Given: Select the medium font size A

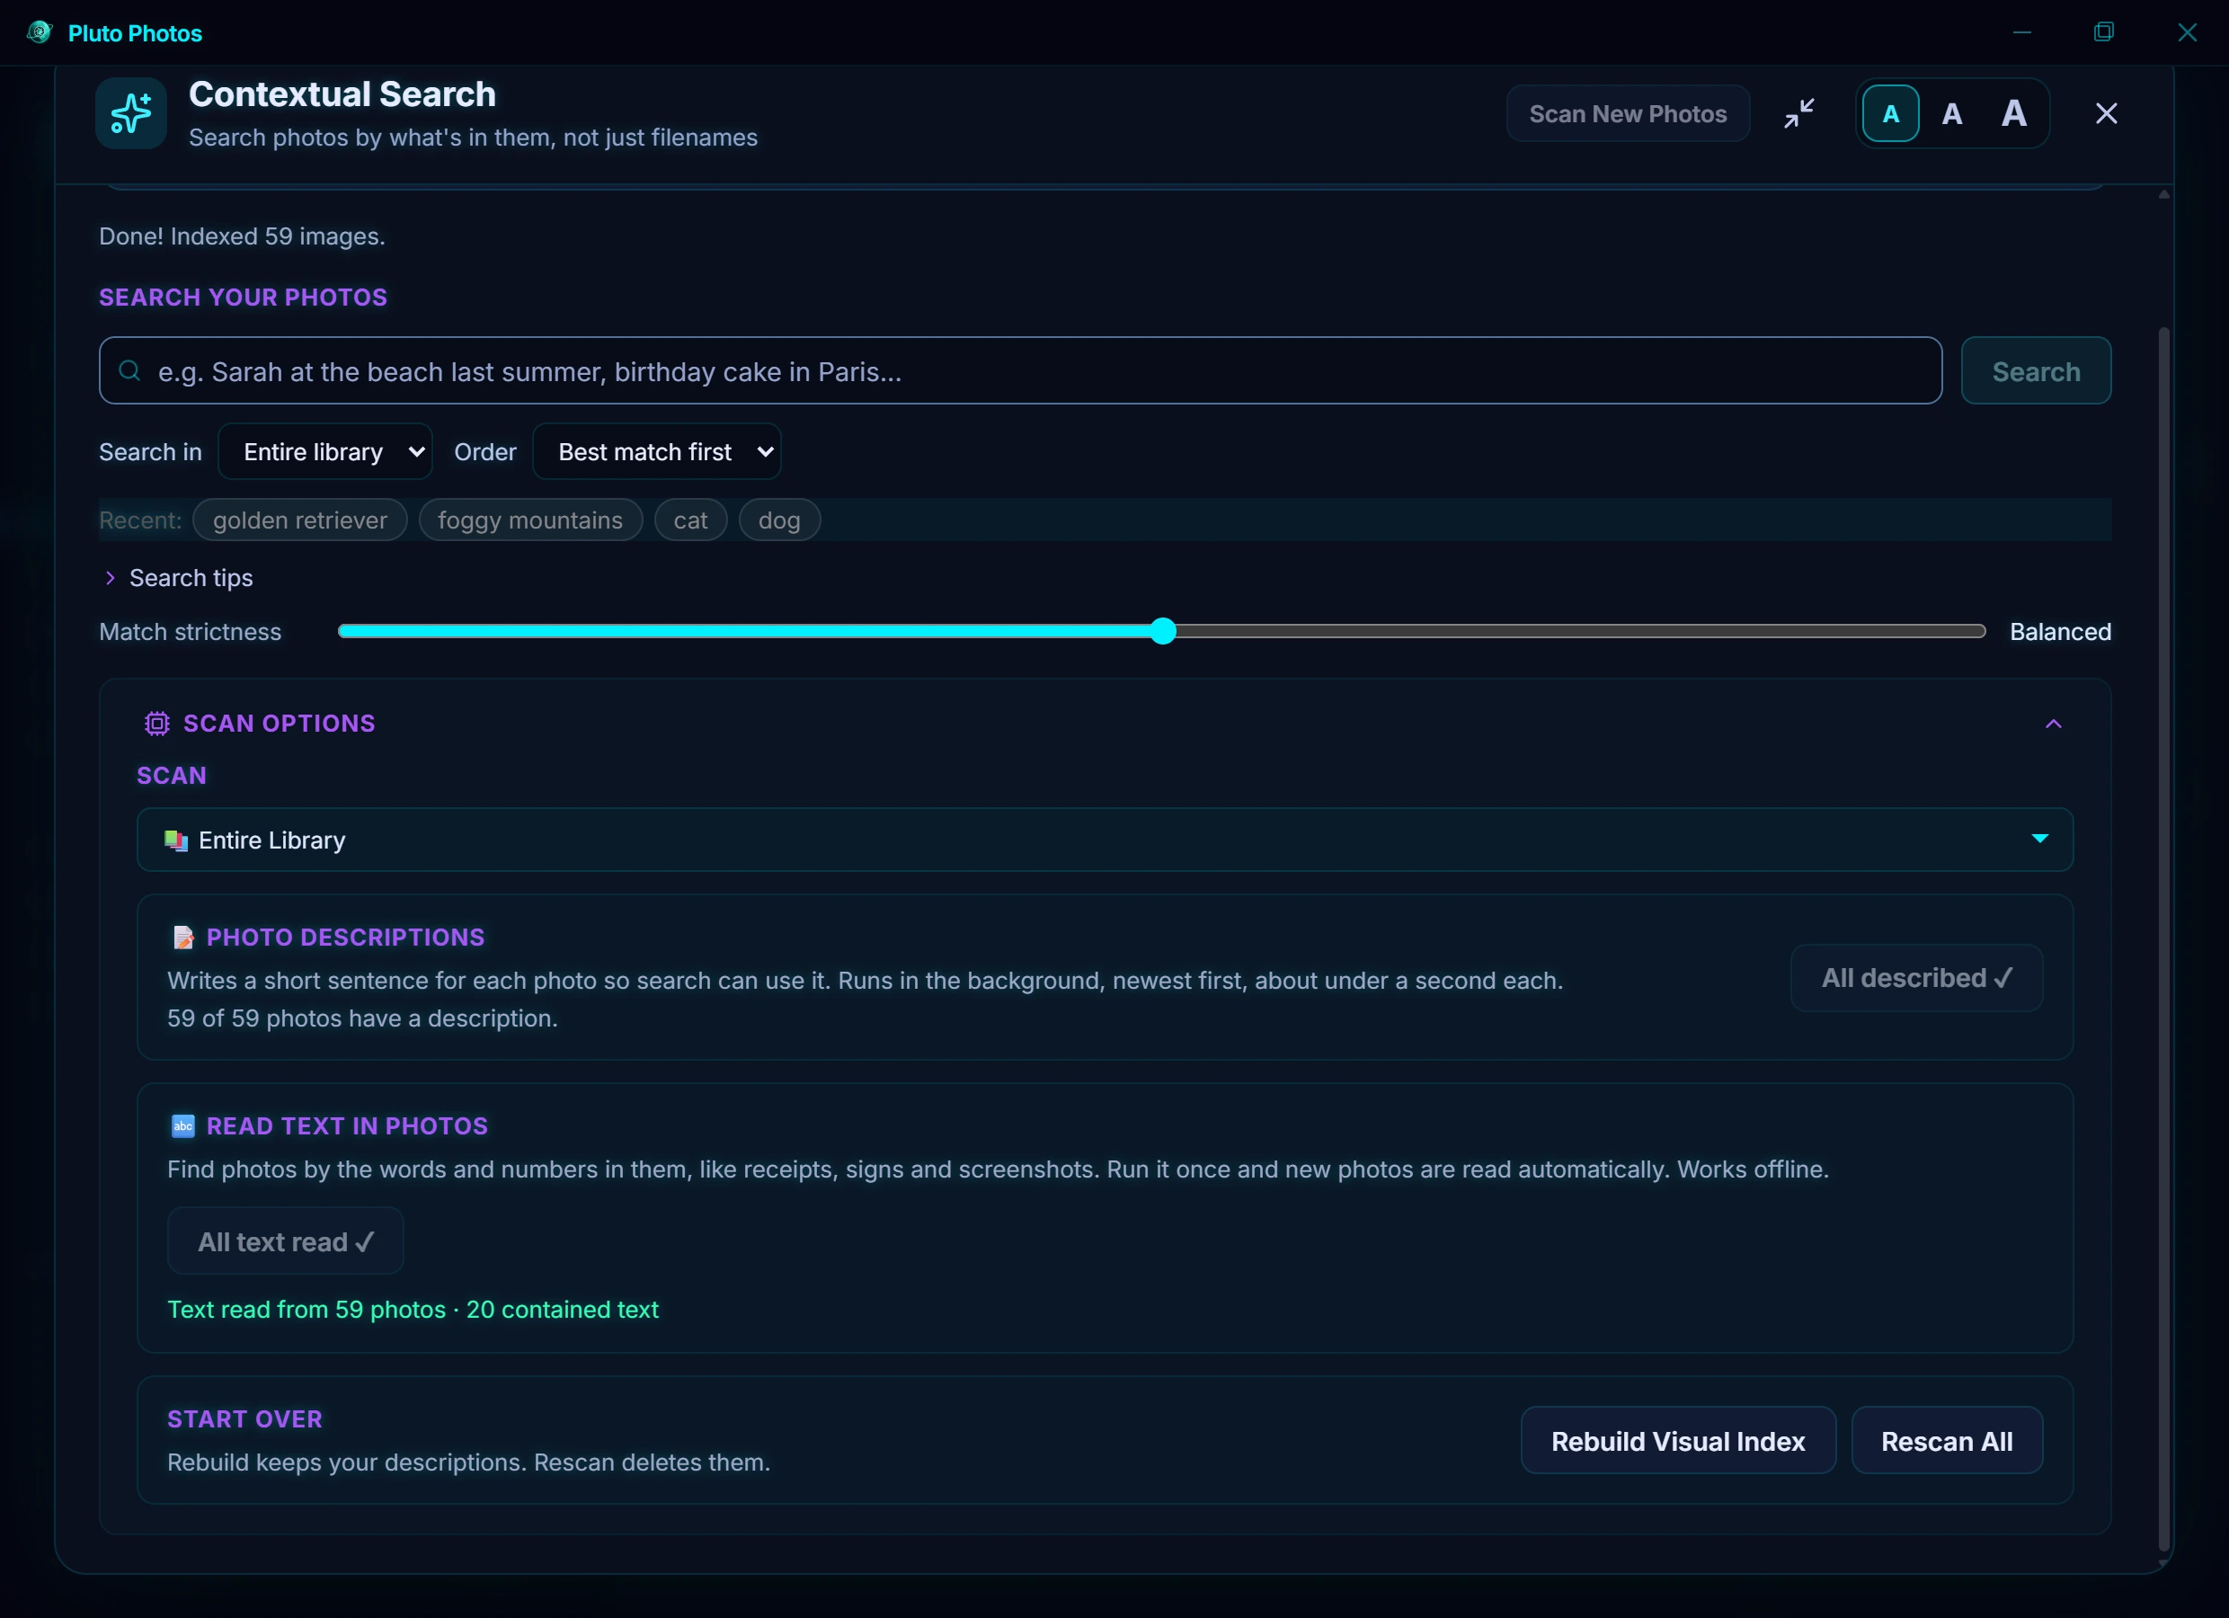Looking at the screenshot, I should coord(1952,114).
